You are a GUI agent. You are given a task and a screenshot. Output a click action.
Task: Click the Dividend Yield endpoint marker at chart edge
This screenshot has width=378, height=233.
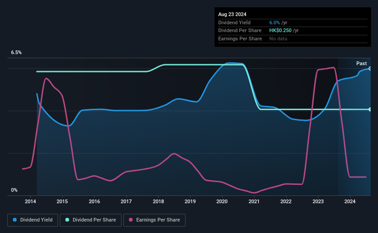pyautogui.click(x=370, y=69)
